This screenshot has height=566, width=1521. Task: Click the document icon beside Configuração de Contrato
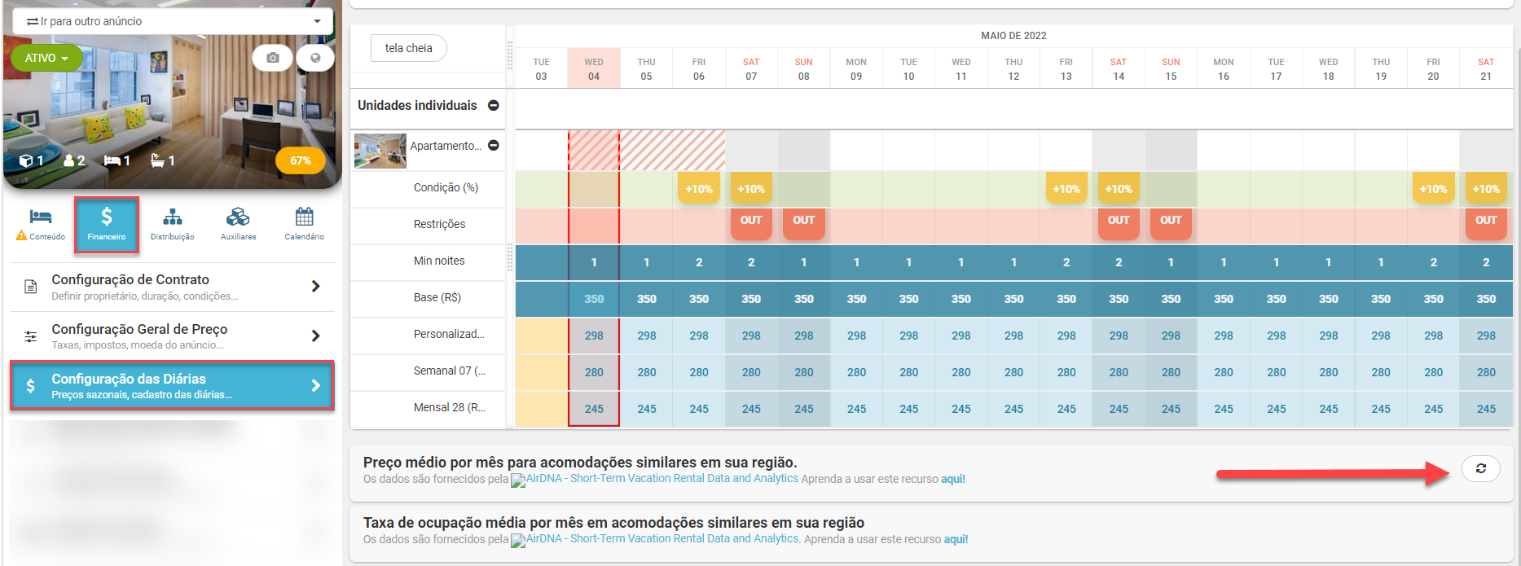(31, 287)
